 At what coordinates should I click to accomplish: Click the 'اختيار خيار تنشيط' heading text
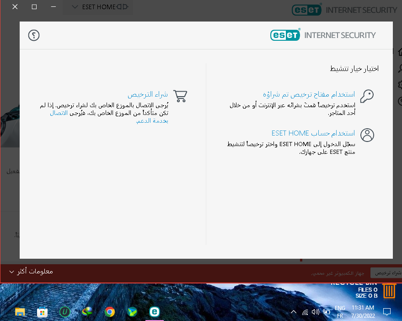354,69
